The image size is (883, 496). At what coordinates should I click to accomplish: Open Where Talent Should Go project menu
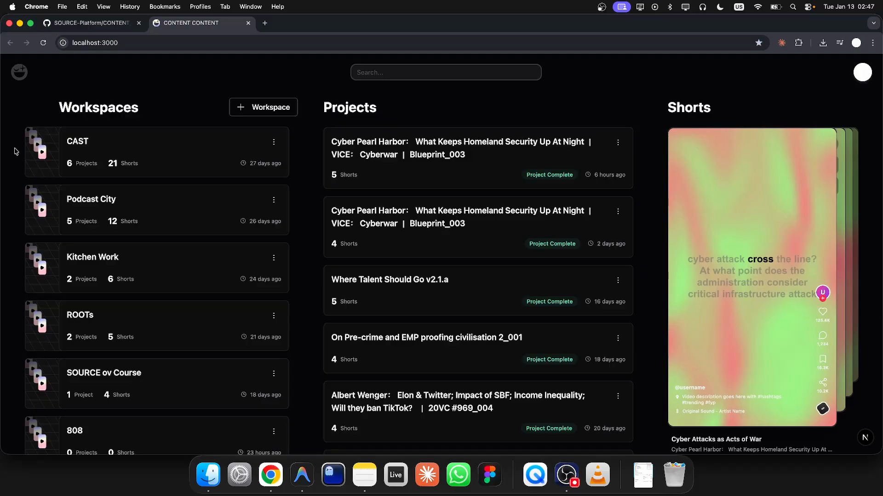click(618, 280)
